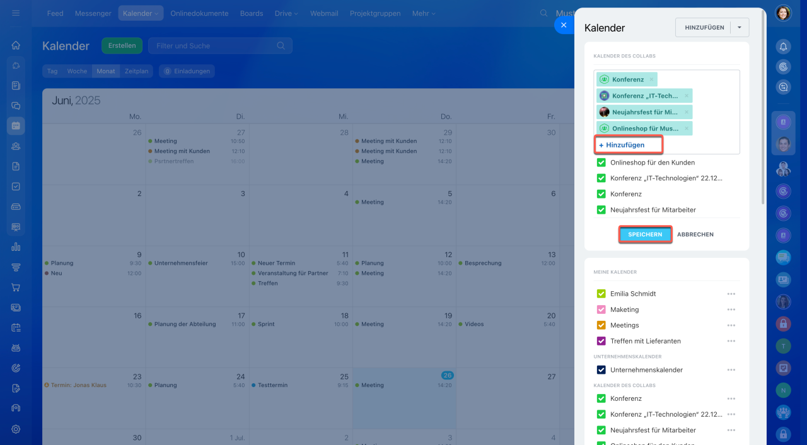
Task: Expand the Mehr dropdown in top navigation
Action: 425,13
